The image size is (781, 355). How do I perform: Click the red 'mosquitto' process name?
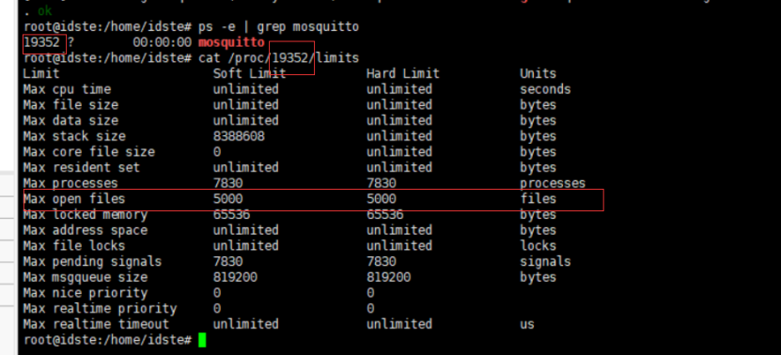pyautogui.click(x=231, y=43)
